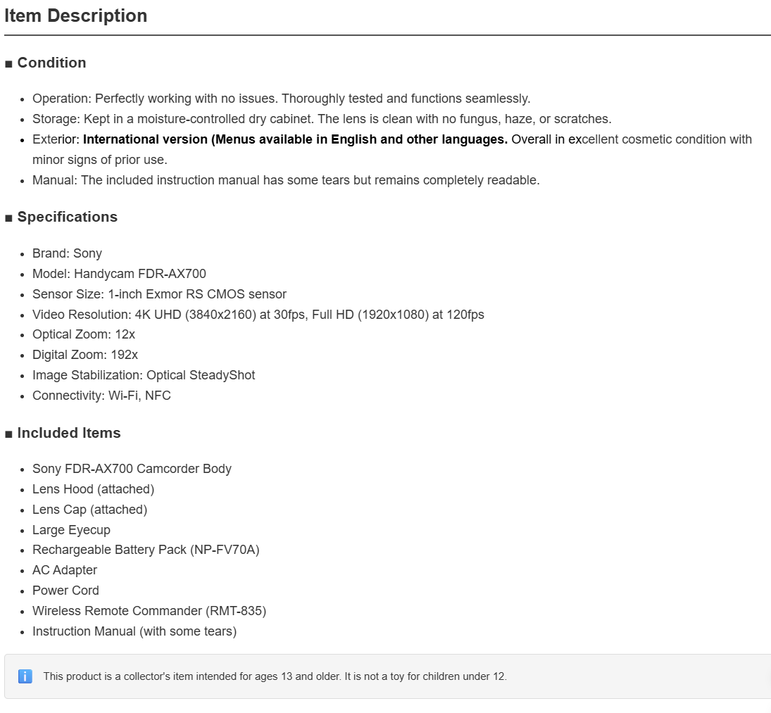Click the 'Specifications' section heading
771x713 pixels.
(68, 217)
